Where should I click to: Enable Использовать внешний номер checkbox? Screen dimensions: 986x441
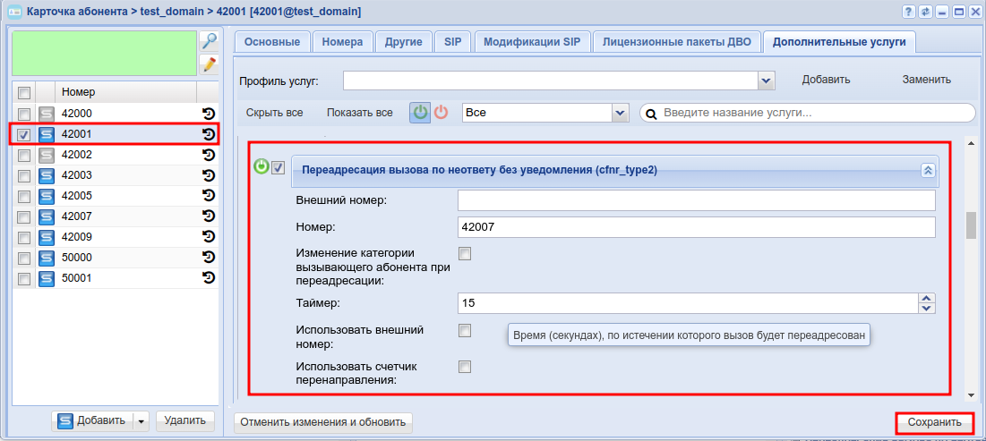[465, 330]
